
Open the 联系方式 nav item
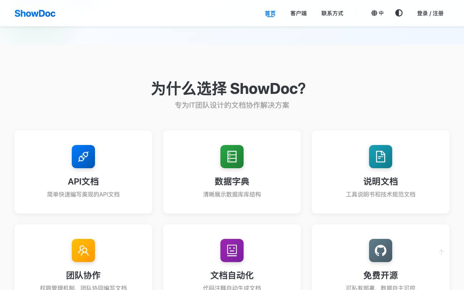pyautogui.click(x=332, y=13)
